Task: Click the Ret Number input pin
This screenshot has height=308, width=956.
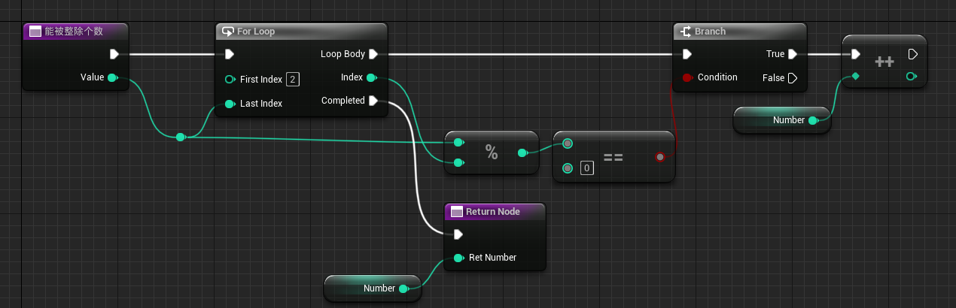Action: pos(458,258)
